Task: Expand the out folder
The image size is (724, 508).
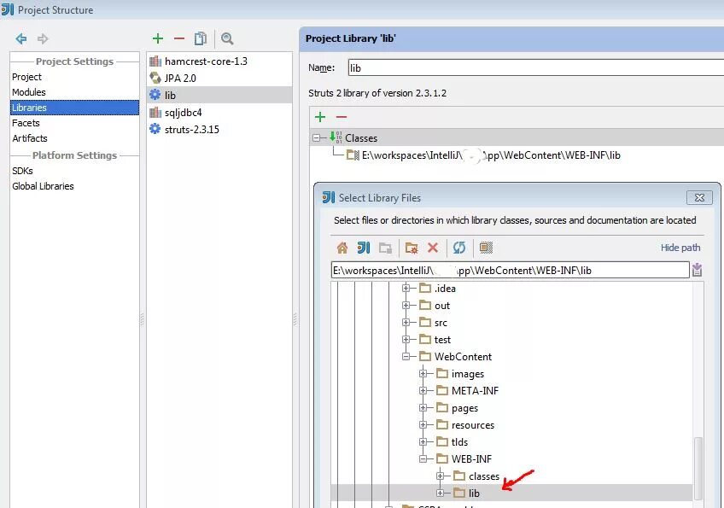Action: (406, 306)
